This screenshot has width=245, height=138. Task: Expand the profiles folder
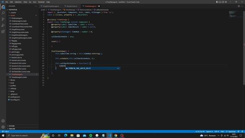(x=23, y=85)
